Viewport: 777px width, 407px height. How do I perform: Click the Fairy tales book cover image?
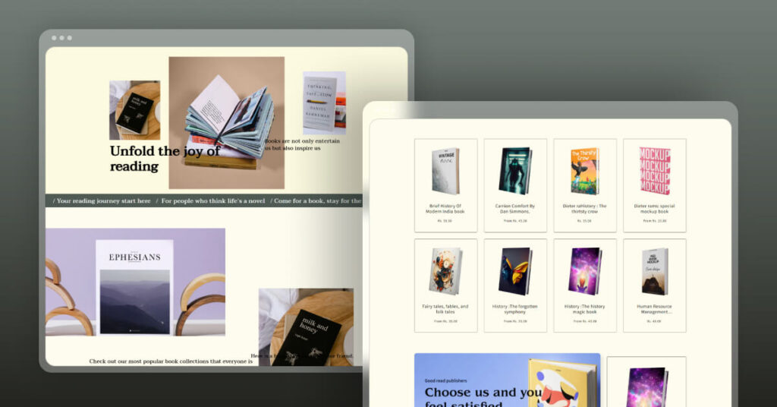pos(445,271)
